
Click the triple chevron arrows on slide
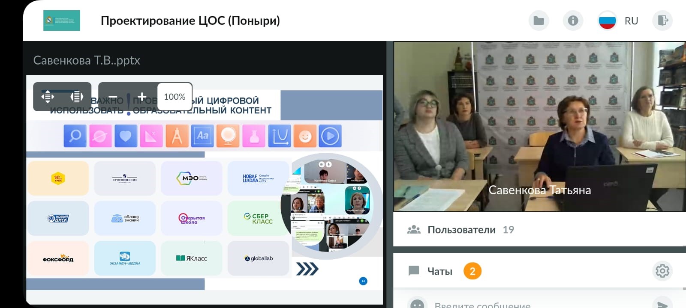pos(307,269)
